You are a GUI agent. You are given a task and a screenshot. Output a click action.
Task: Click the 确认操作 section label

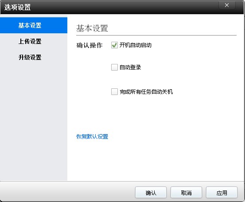coord(89,45)
